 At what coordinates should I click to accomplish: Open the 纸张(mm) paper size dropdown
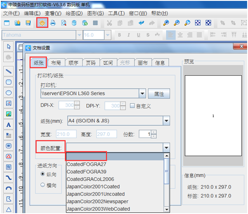[166, 121]
